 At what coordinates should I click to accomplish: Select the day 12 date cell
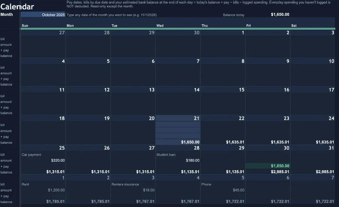pos(88,90)
